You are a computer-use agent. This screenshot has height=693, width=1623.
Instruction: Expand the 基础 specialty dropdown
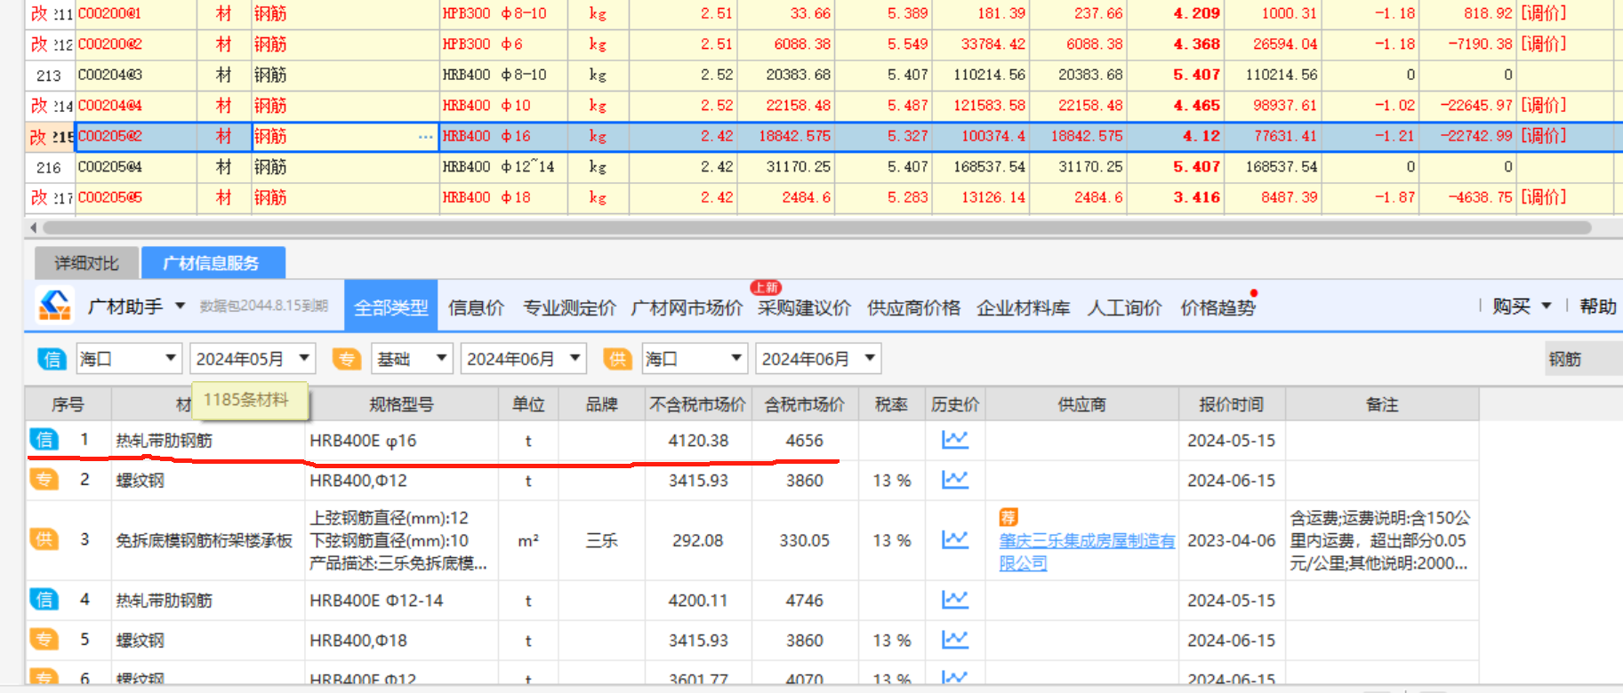[x=441, y=359]
